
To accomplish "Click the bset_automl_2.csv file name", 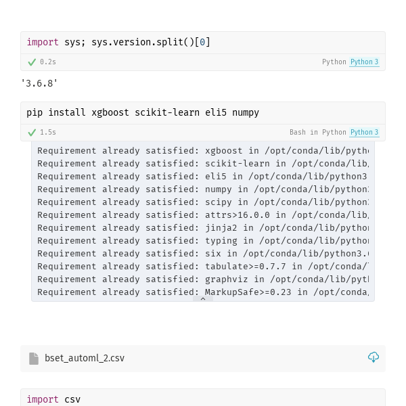I will (85, 359).
